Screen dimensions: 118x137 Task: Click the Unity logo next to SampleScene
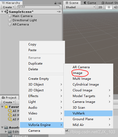[6, 12]
